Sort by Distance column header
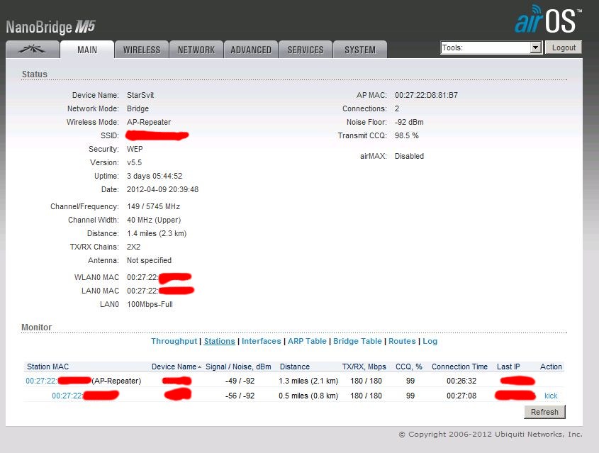Viewport: 599px width, 453px height. click(294, 367)
